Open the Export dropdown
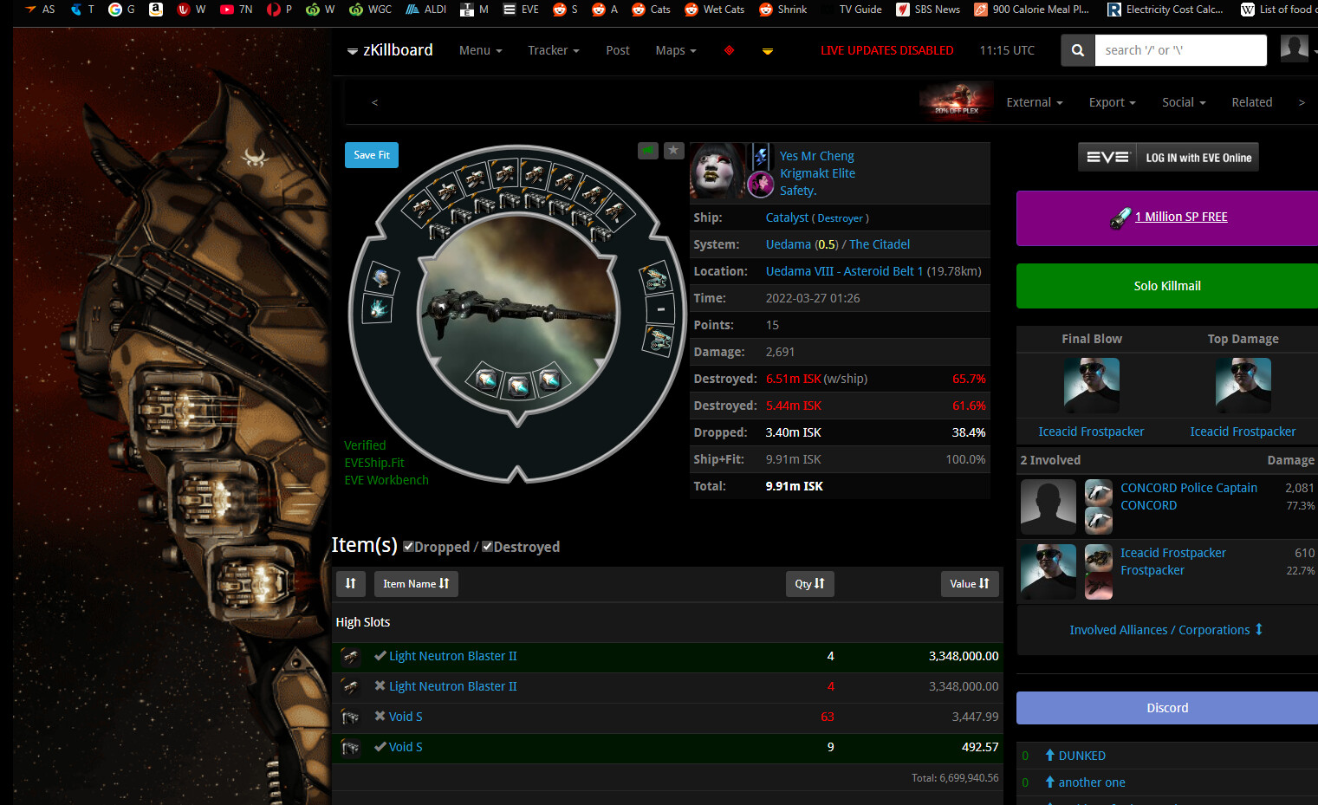The image size is (1318, 805). [1112, 102]
